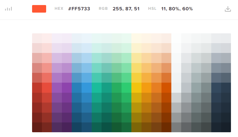This screenshot has height=137, width=238.
Task: Pick the darkest green swatch in the emerald column
Action: click(x=126, y=127)
